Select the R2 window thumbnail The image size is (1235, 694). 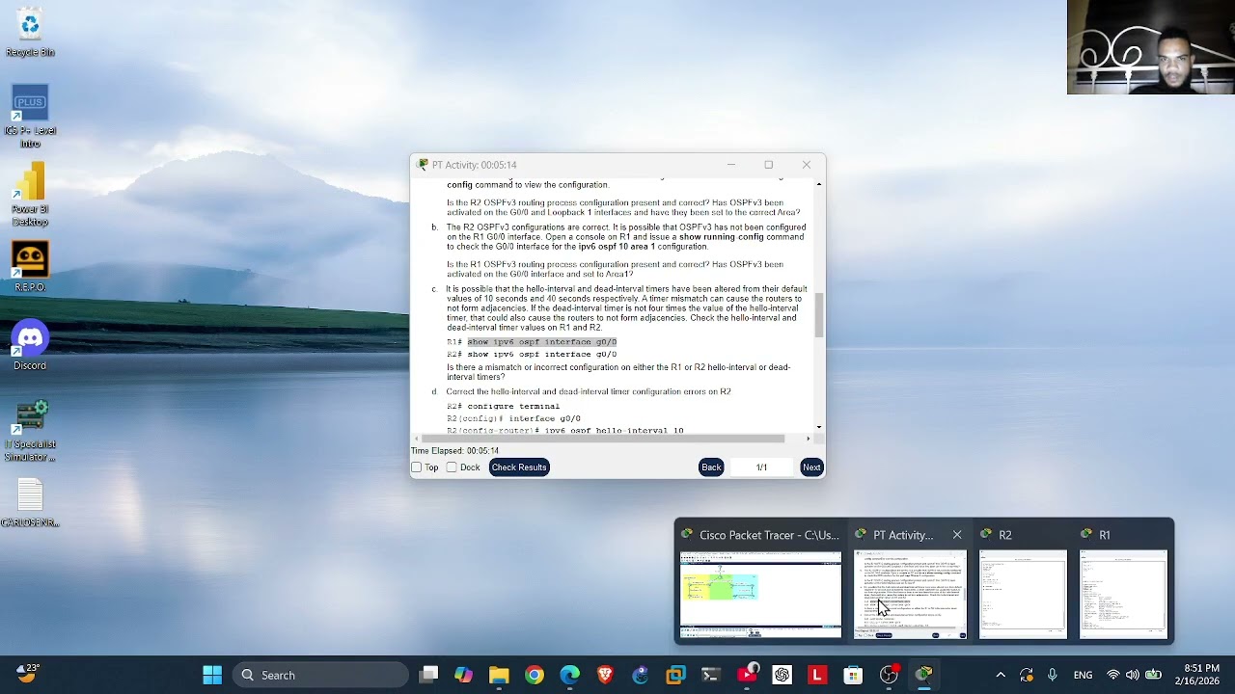click(1024, 595)
